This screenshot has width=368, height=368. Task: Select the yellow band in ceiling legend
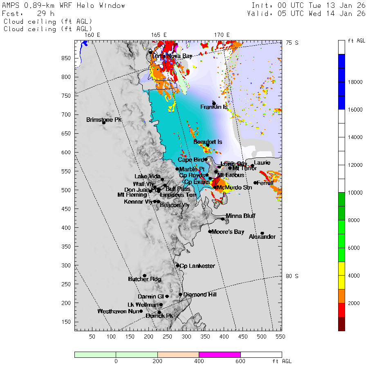click(x=341, y=276)
